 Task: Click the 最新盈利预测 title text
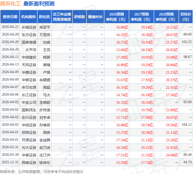click(39, 4)
